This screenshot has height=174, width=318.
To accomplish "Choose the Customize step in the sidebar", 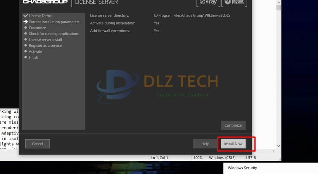I will [37, 28].
